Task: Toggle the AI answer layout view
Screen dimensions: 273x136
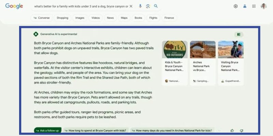Action: tap(239, 35)
